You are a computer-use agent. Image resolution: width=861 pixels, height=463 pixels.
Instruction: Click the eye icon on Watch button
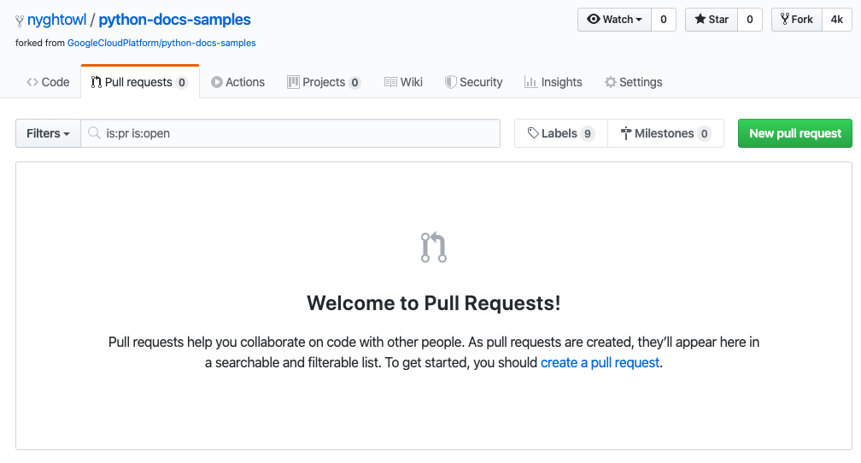(x=593, y=20)
